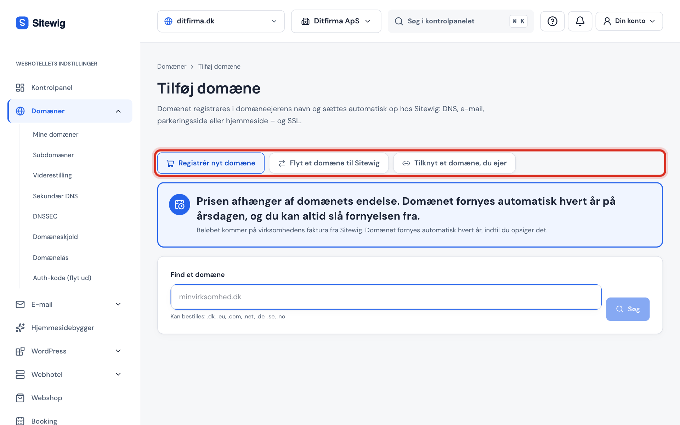680x425 pixels.
Task: Open Domænelås submenu item
Action: 51,258
